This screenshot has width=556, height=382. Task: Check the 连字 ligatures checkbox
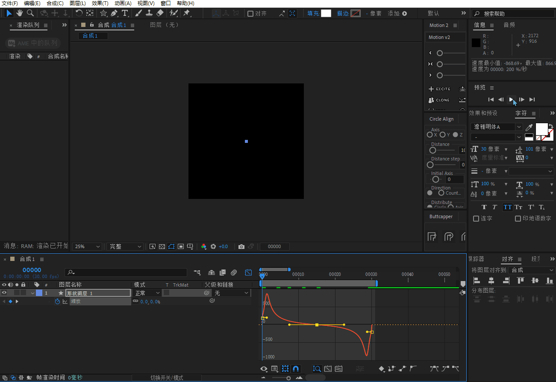pyautogui.click(x=476, y=219)
